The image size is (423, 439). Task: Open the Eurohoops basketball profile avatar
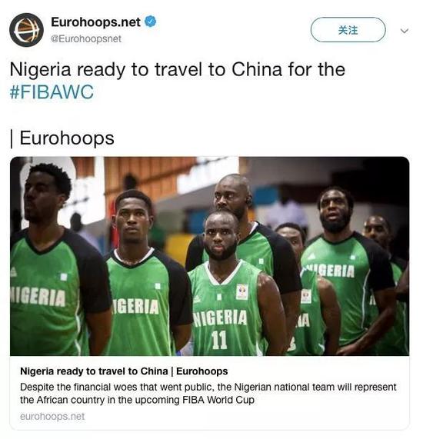coord(26,30)
